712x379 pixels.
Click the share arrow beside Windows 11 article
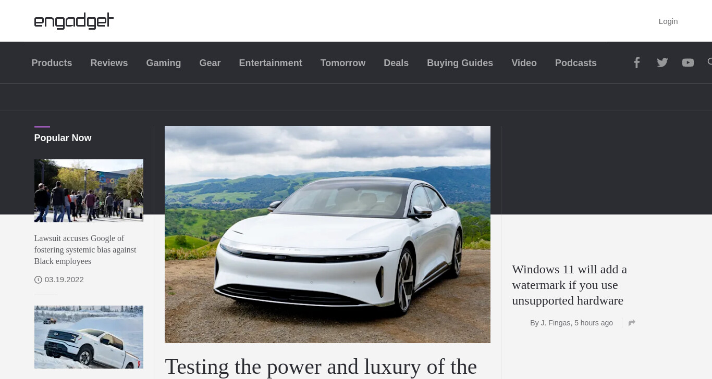coord(632,323)
